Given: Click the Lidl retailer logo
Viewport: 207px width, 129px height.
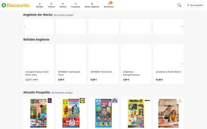Looking at the screenshot, I should tap(82, 100).
